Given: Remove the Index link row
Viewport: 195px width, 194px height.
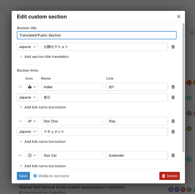Looking at the screenshot, I should (173, 87).
